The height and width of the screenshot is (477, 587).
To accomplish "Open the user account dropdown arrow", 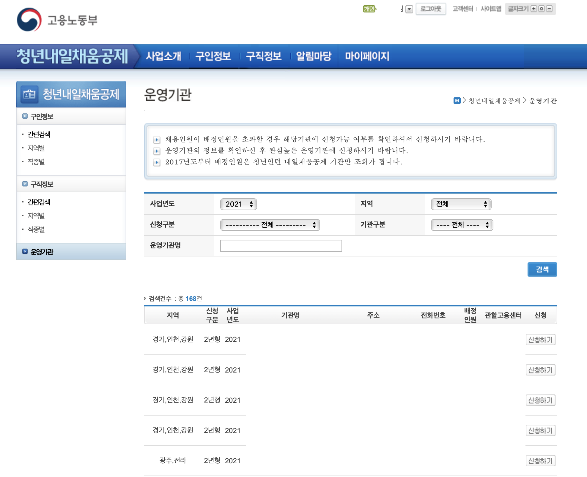I will (409, 9).
